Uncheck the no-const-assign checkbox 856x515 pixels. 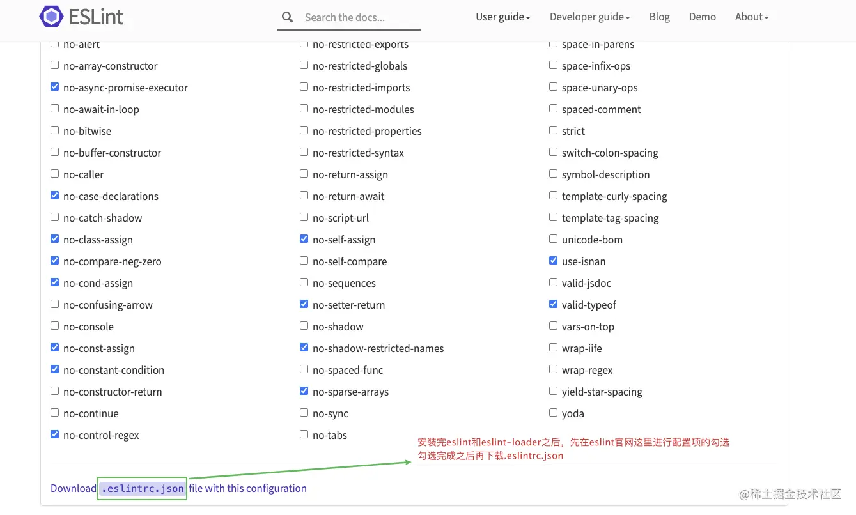pos(54,348)
